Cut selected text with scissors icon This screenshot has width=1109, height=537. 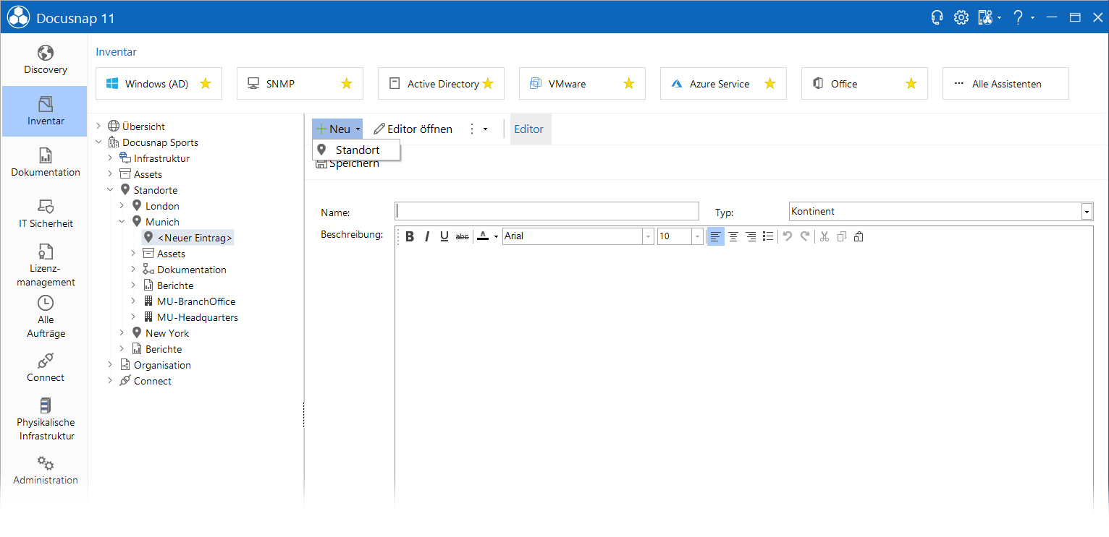[825, 236]
